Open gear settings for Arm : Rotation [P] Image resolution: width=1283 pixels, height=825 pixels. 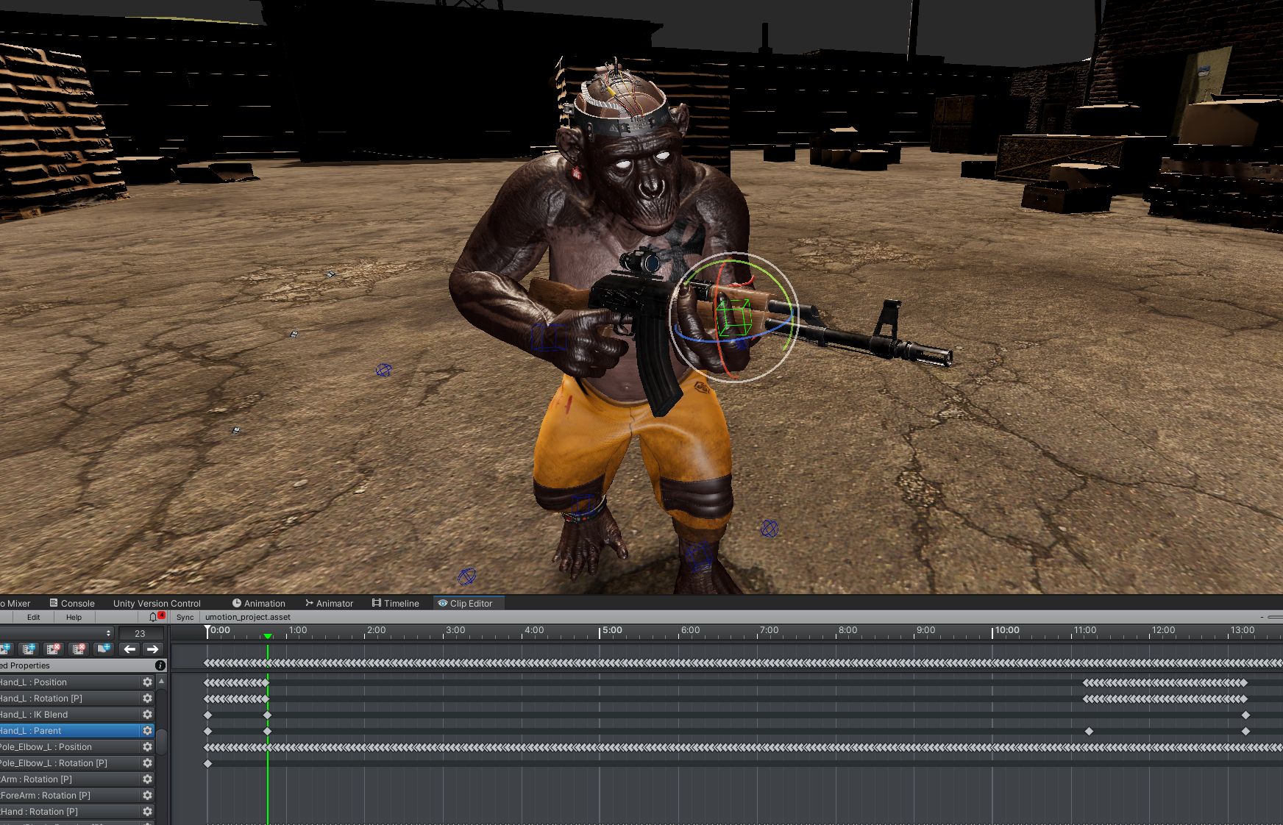[x=147, y=779]
